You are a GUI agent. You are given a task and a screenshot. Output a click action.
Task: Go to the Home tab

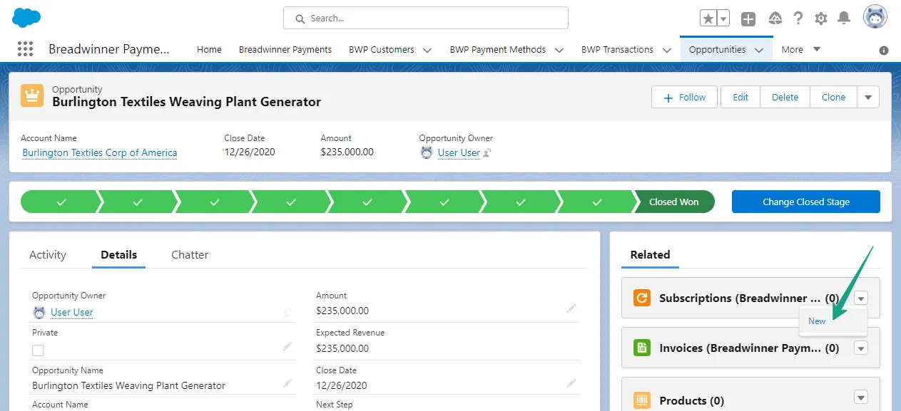pyautogui.click(x=209, y=50)
